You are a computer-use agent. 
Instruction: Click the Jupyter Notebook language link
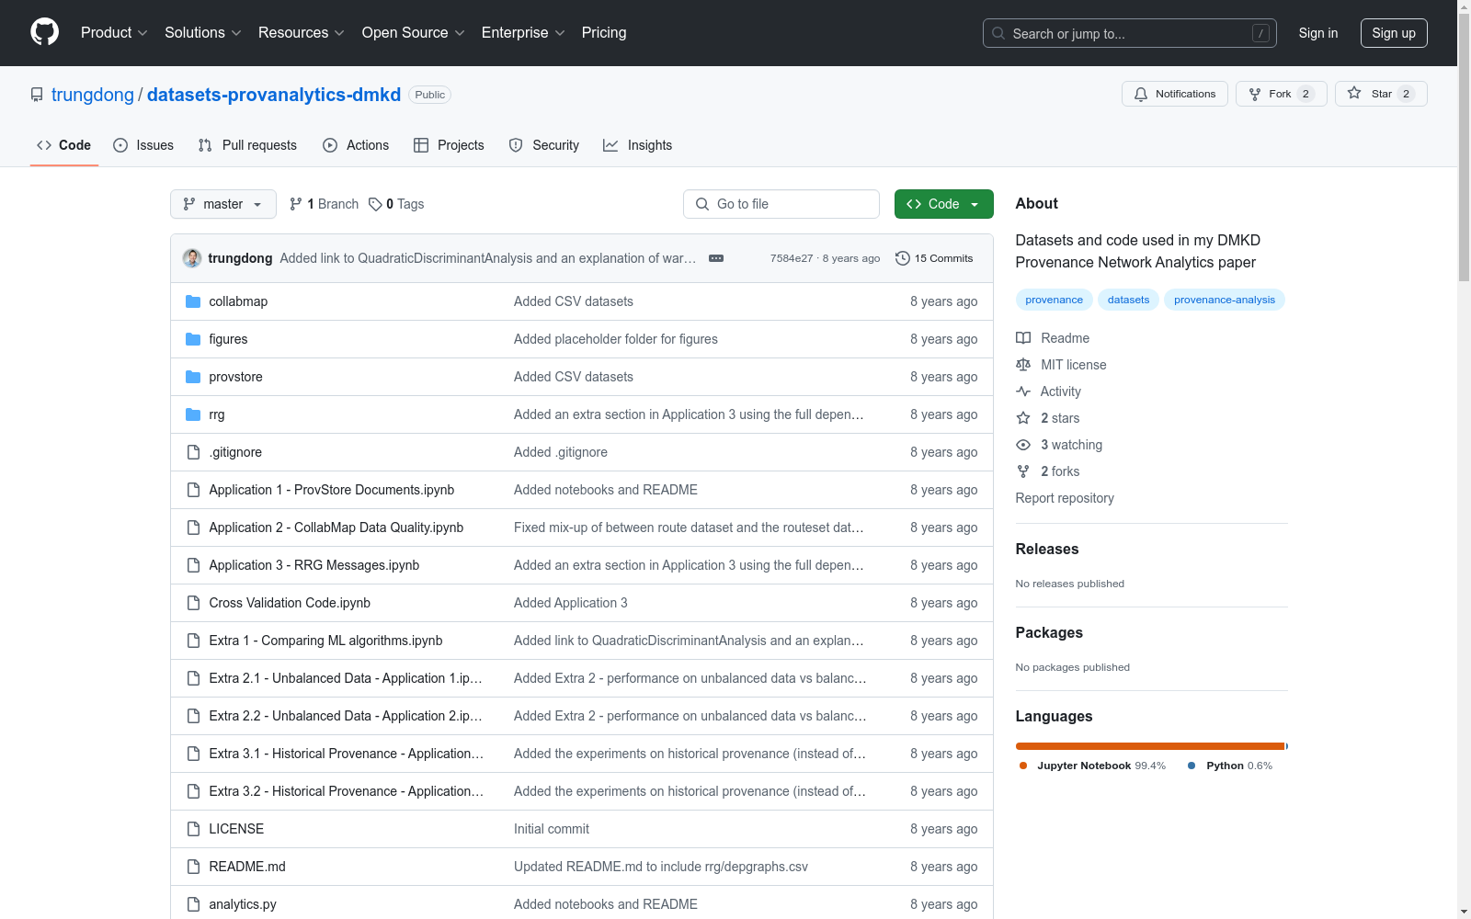[1092, 766]
